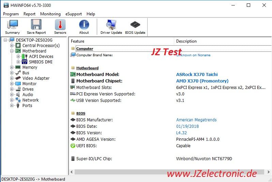Image resolution: width=272 pixels, height=182 pixels.
Task: Expand the Bus node
Action: [12, 73]
